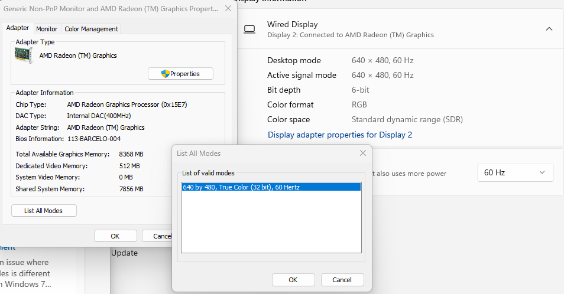
Task: Click Cancel in the adapter properties dialog
Action: 157,236
